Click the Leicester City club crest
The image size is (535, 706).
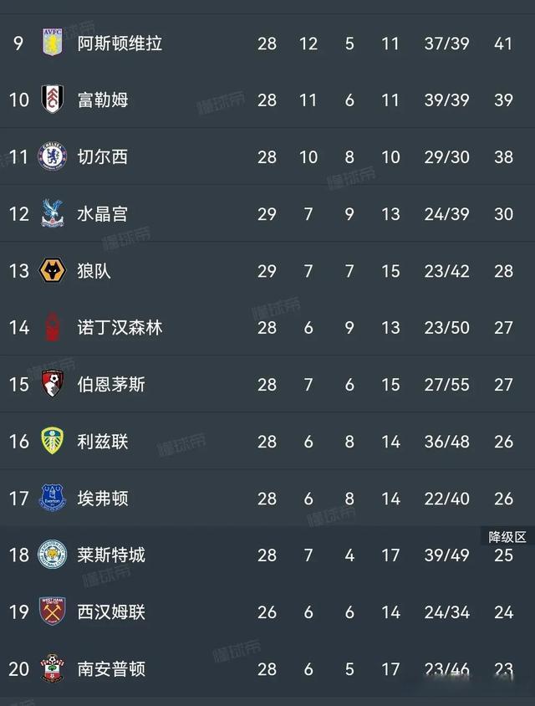53,555
